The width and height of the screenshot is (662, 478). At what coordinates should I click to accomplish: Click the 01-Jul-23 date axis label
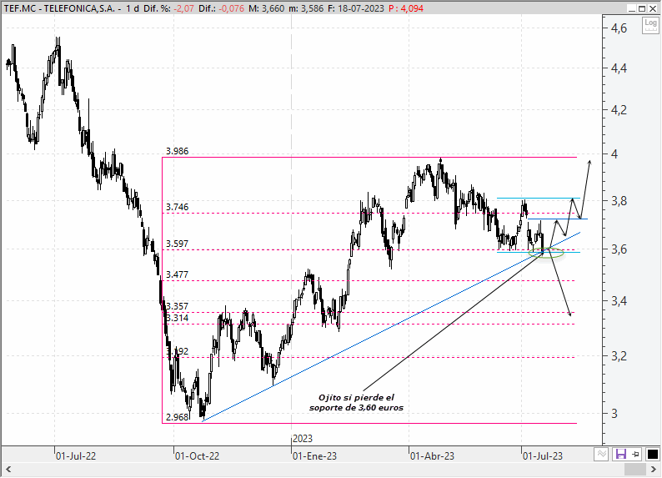click(543, 456)
